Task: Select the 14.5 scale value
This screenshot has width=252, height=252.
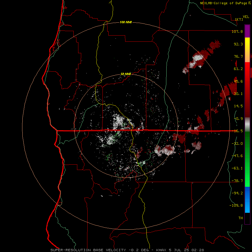Action: pyautogui.click(x=238, y=106)
